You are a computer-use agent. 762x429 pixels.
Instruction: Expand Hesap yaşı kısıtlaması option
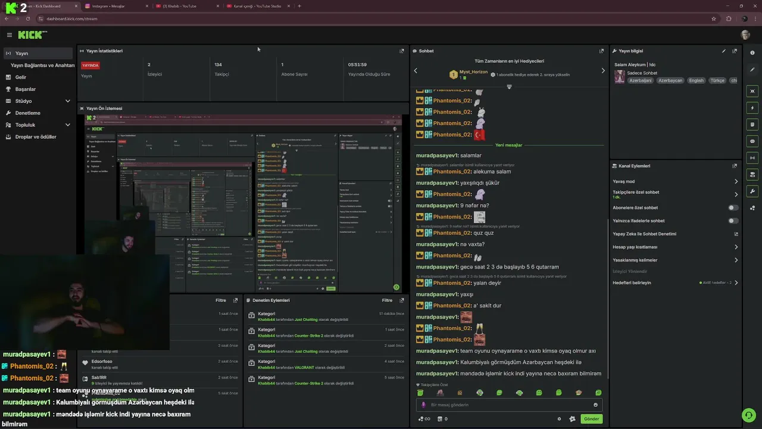(x=675, y=247)
